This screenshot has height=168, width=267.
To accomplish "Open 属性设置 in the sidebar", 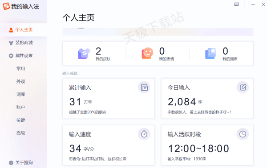I will coord(24,56).
